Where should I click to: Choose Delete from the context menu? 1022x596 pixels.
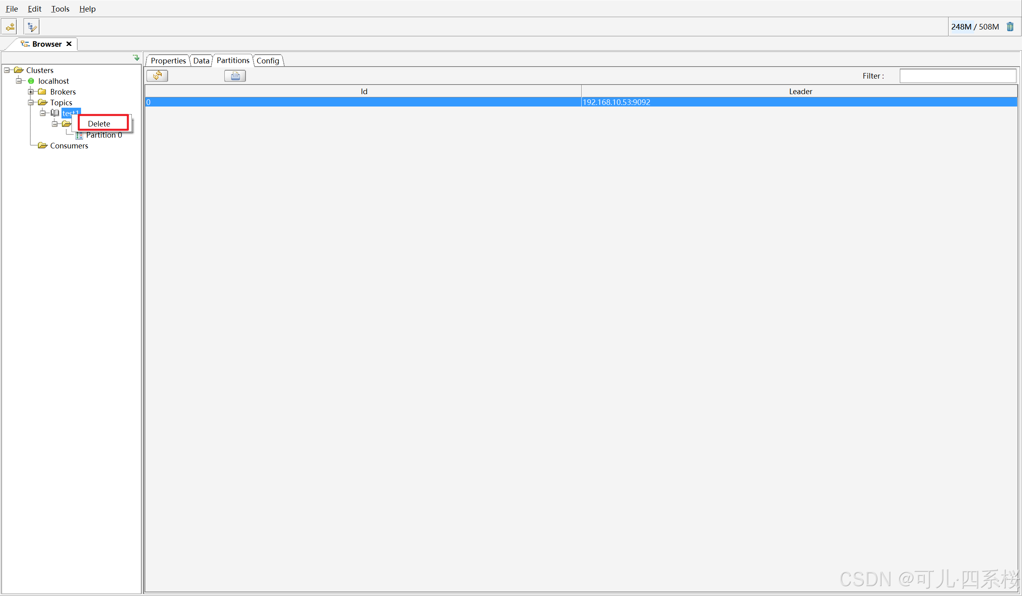click(99, 124)
